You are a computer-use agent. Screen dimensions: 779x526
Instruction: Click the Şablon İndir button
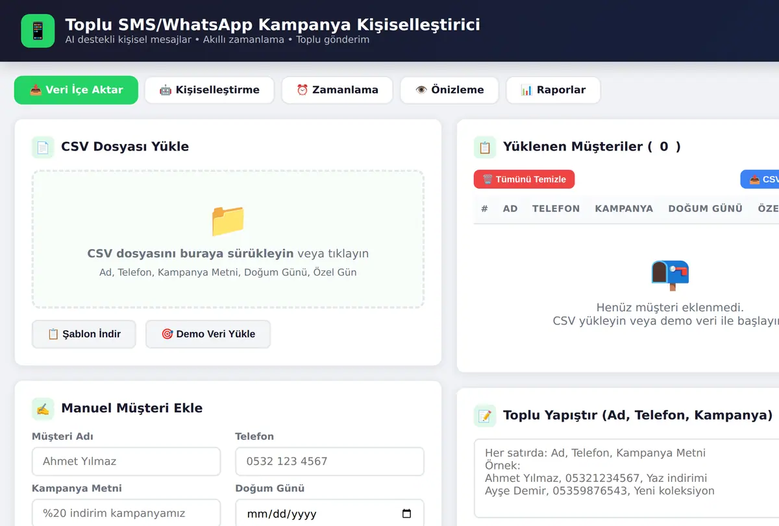(84, 334)
